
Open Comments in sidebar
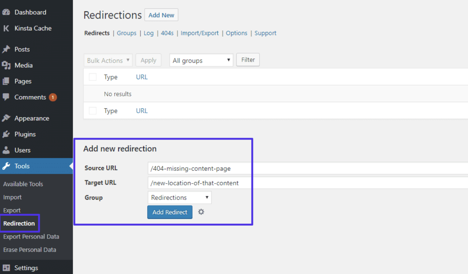pyautogui.click(x=30, y=97)
